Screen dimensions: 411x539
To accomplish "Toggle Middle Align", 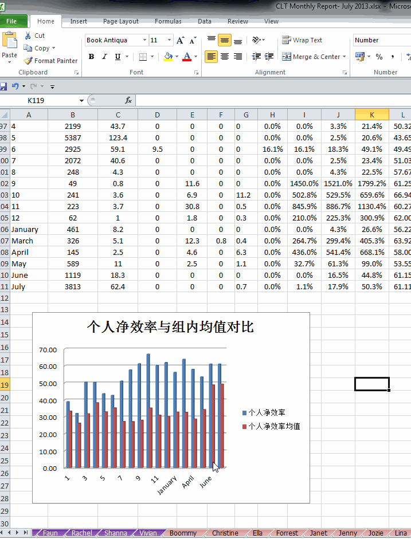I will click(225, 41).
